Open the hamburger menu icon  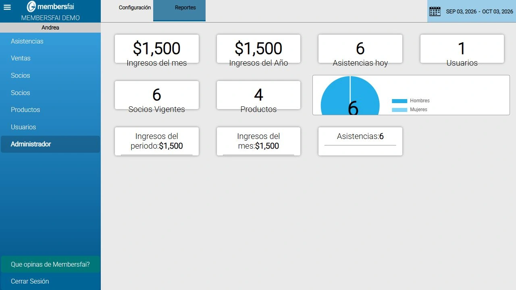point(7,7)
